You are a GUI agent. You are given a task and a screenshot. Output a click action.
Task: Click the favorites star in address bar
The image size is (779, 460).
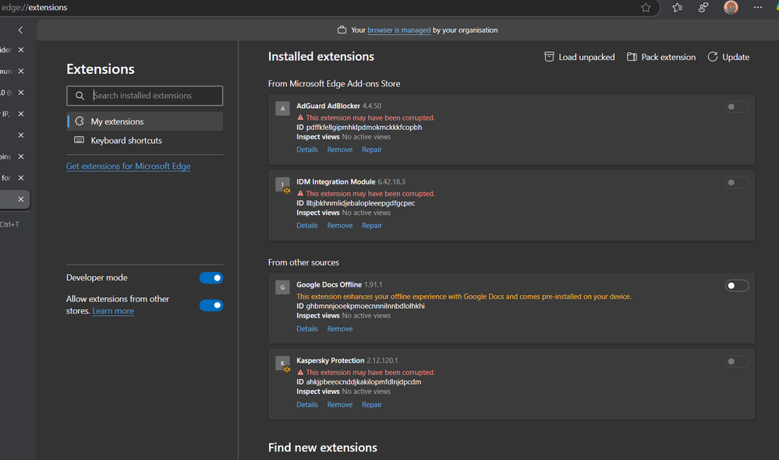tap(646, 8)
